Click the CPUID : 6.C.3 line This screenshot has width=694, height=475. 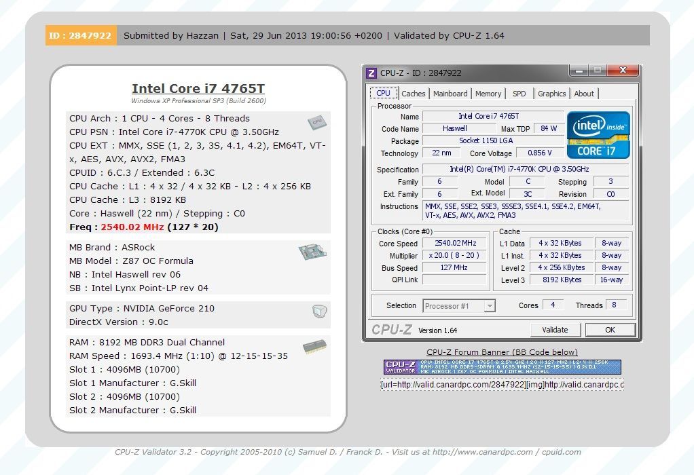pyautogui.click(x=142, y=172)
